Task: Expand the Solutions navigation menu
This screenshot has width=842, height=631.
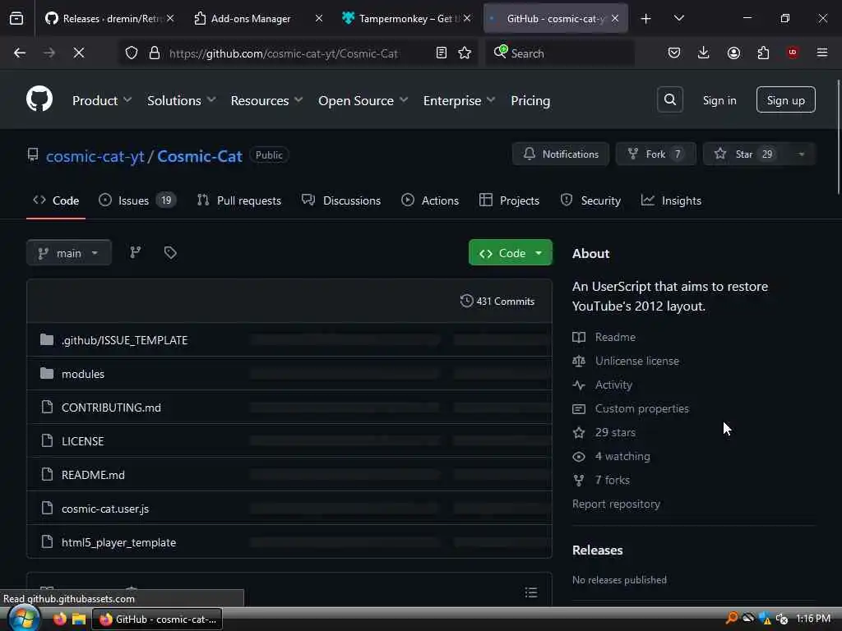Action: (x=181, y=100)
